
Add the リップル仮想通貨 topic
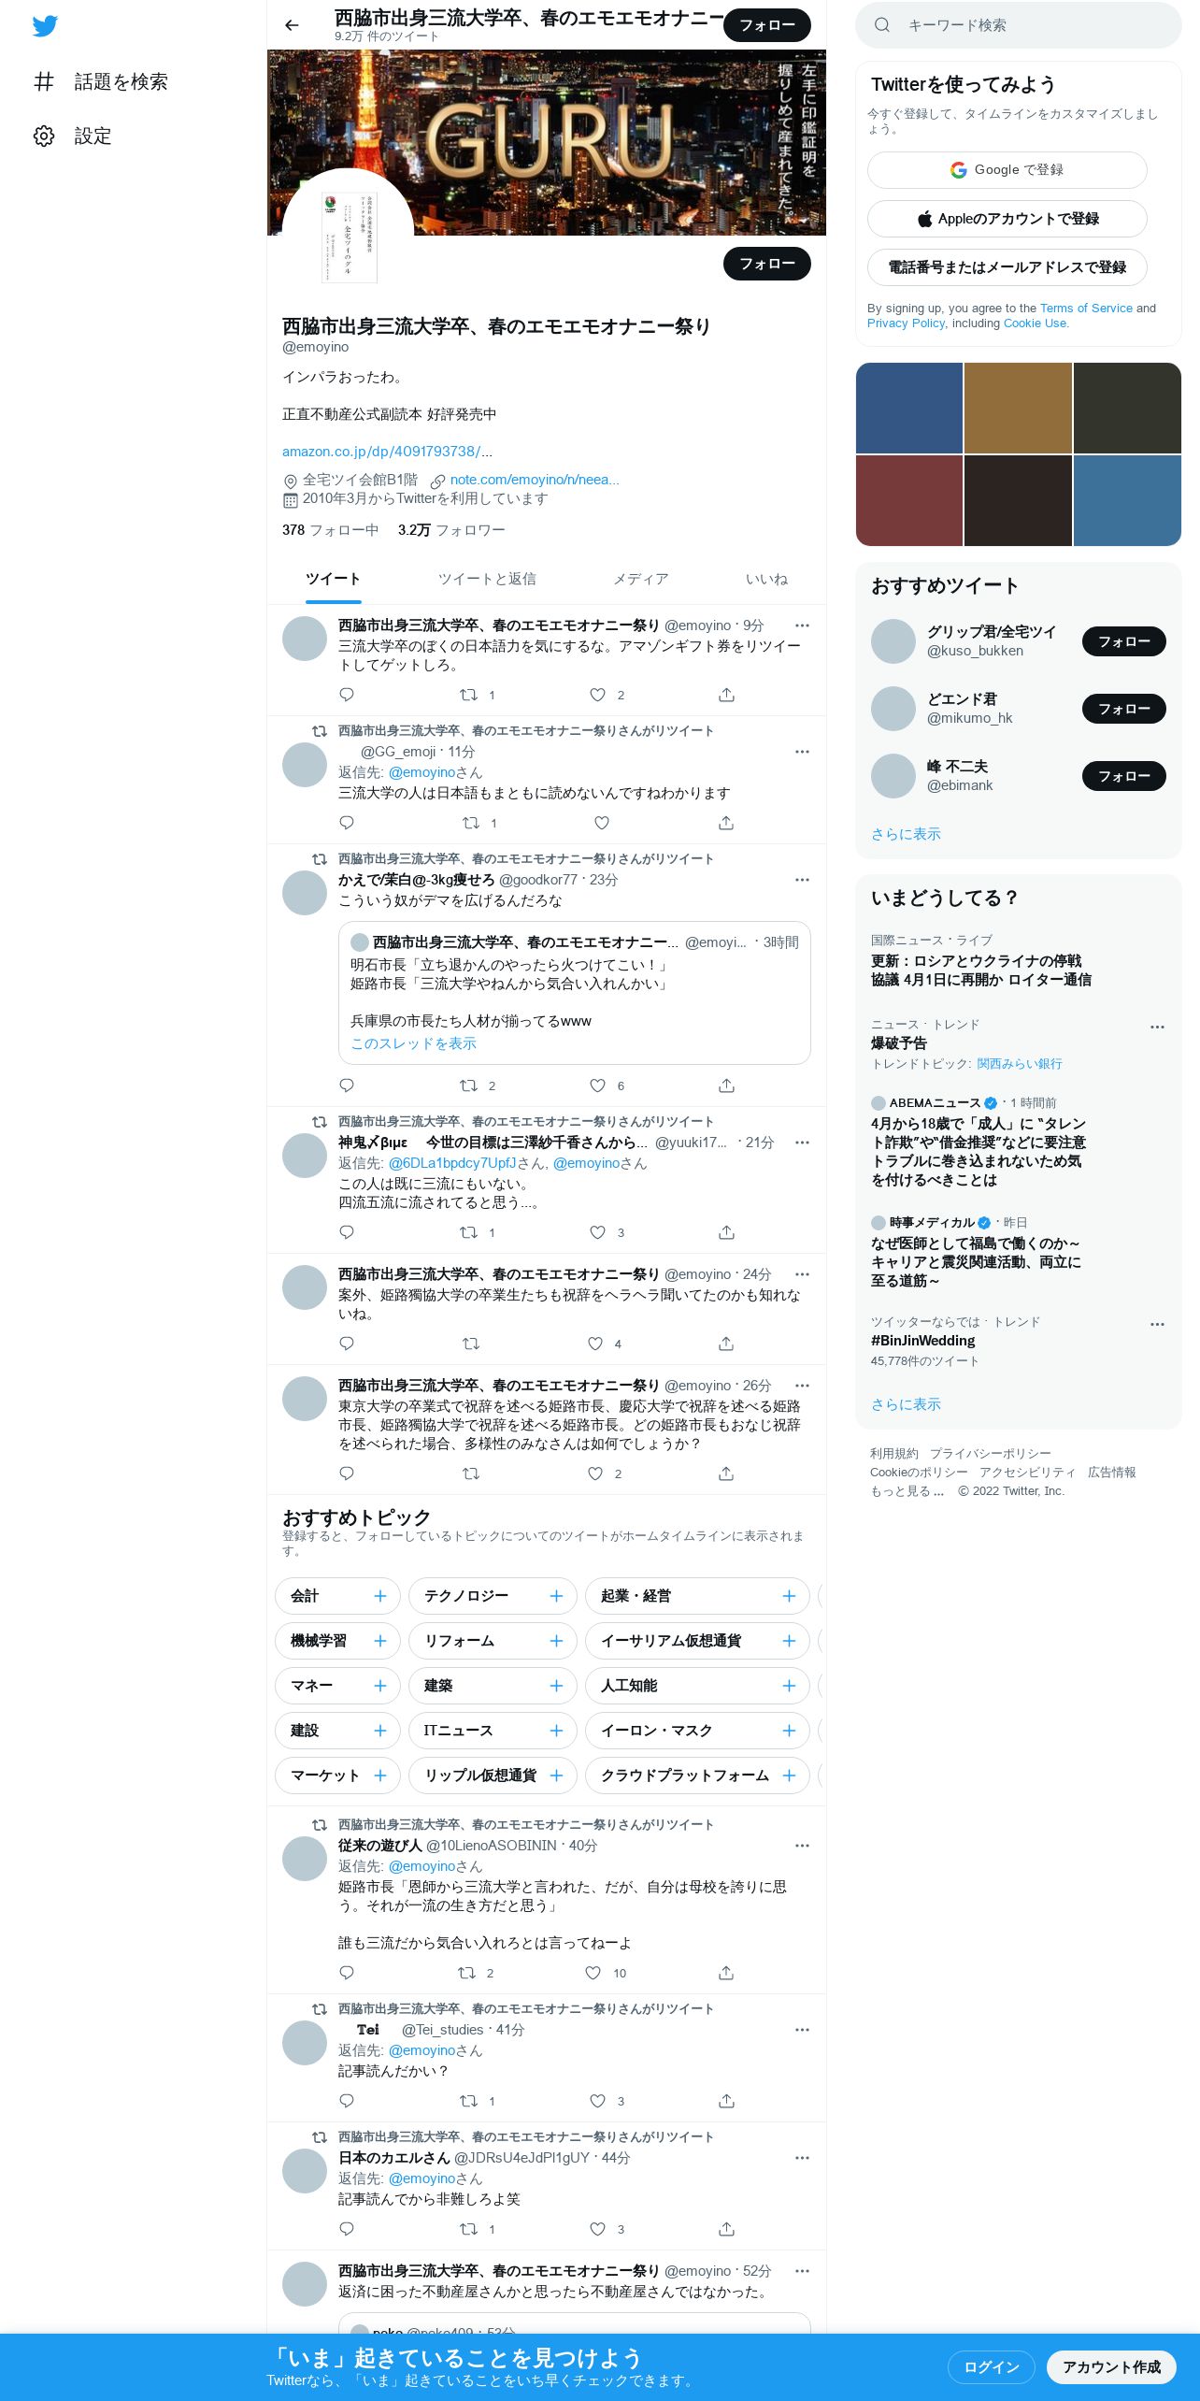pos(556,1776)
